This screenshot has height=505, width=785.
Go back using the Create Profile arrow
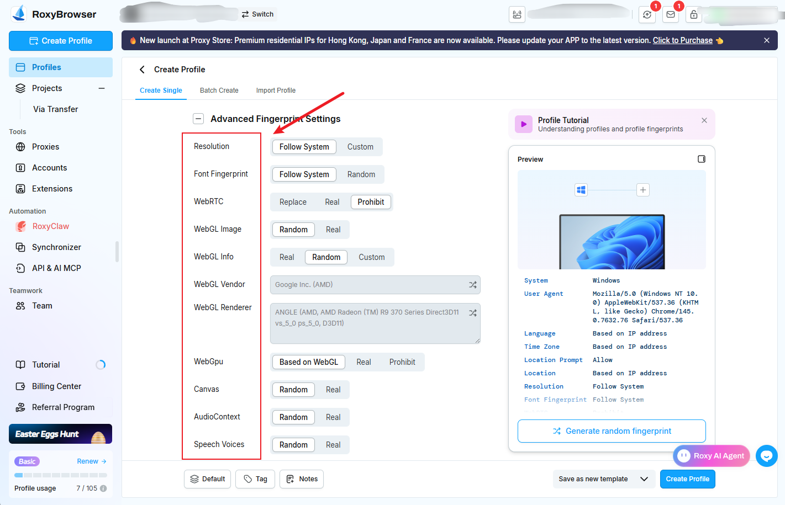tap(142, 70)
